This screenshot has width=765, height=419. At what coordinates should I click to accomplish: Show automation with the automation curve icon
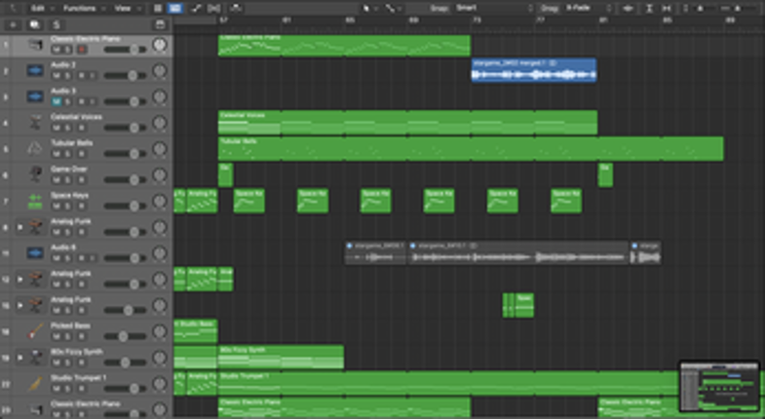(196, 9)
